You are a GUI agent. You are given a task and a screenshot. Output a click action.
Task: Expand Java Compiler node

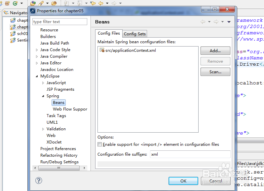click(37, 56)
